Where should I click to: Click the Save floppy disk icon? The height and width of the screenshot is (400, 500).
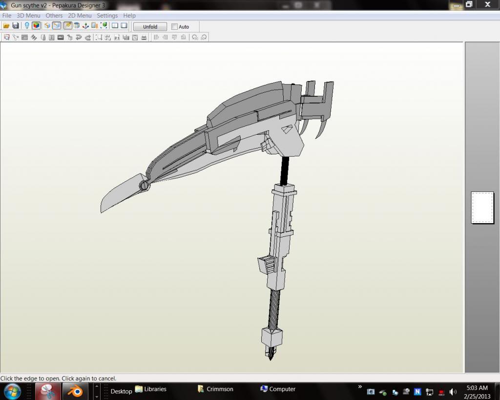pos(15,26)
